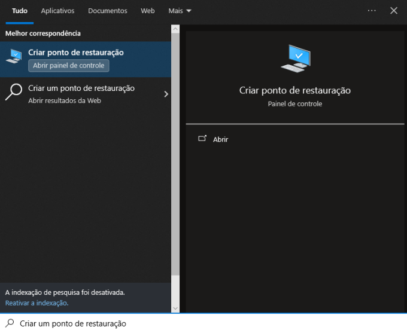Open the three-dot options menu

click(x=372, y=11)
